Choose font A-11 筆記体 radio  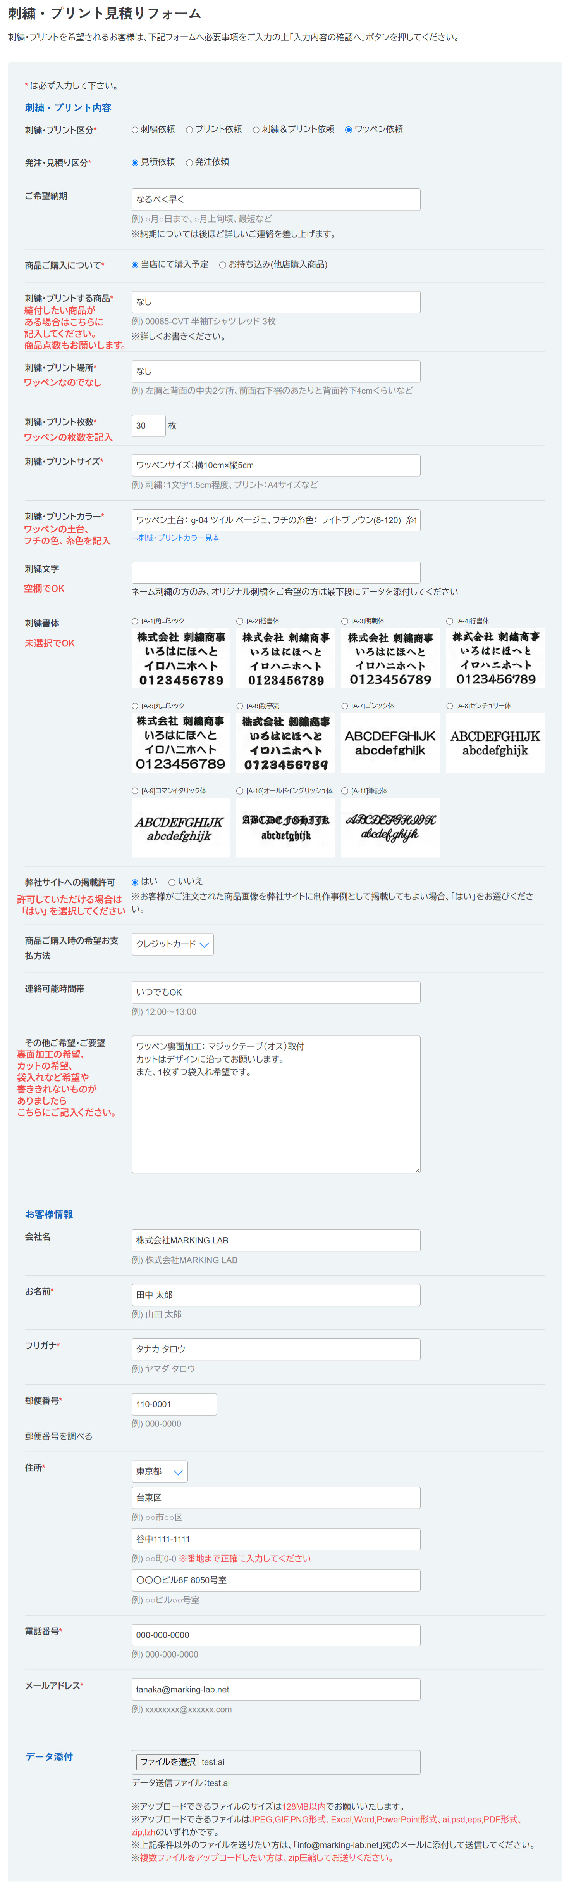[345, 791]
